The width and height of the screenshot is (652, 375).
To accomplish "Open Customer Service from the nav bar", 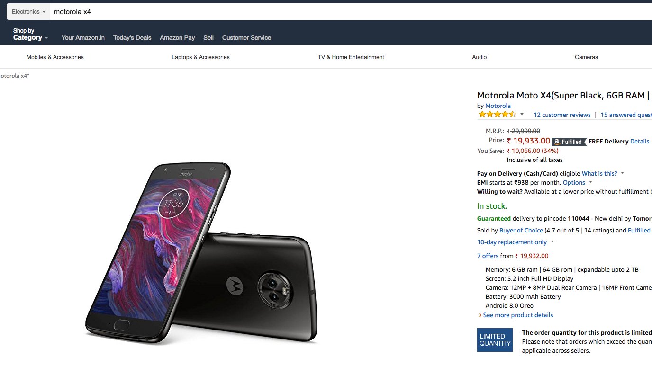I will (246, 38).
